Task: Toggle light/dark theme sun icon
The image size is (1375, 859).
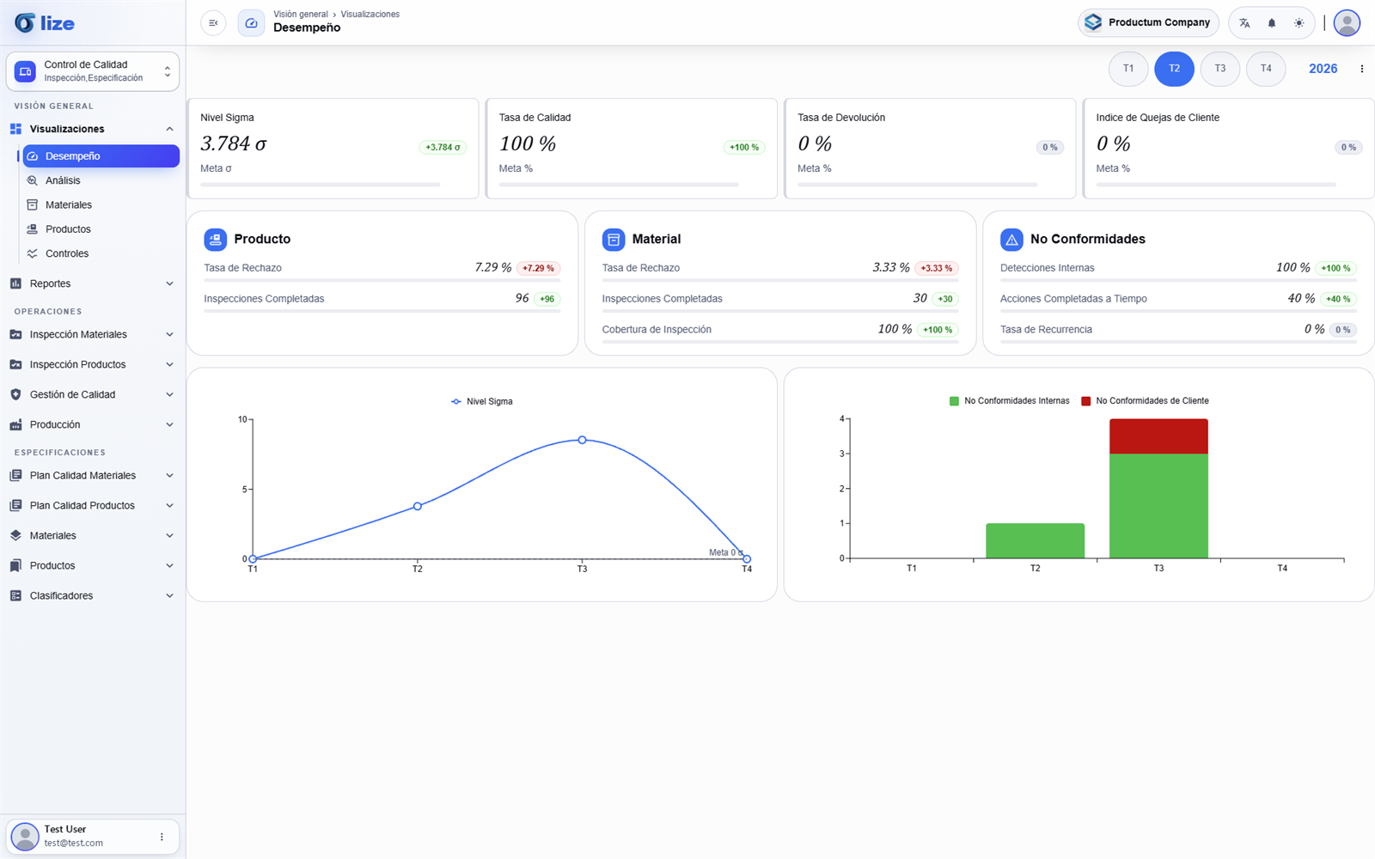Action: 1299,23
